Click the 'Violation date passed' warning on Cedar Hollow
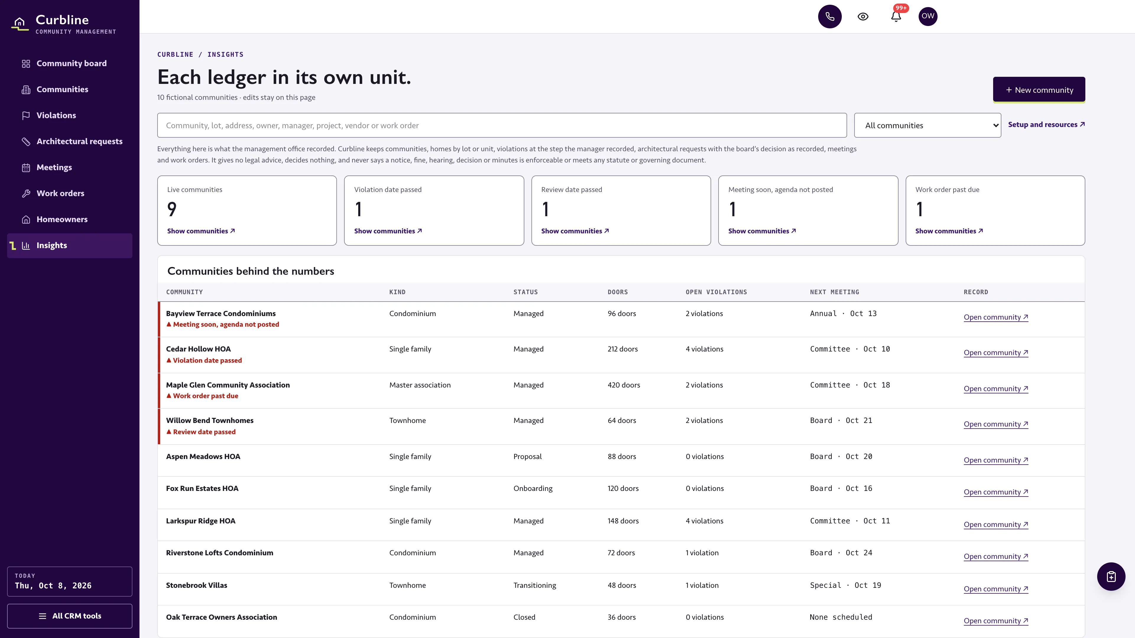Image resolution: width=1135 pixels, height=638 pixels. coord(204,360)
